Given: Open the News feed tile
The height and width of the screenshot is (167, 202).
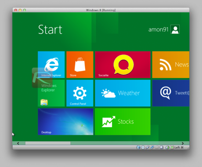Looking at the screenshot, I should [x=171, y=65].
